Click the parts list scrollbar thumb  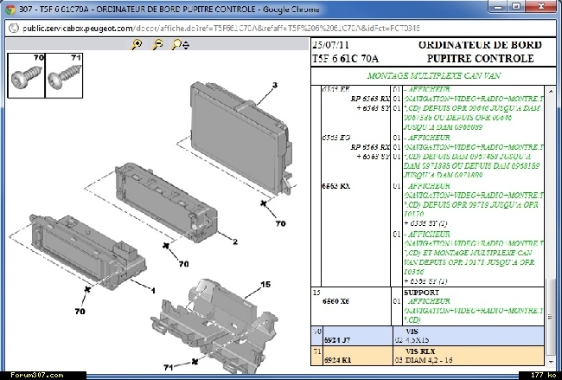(x=550, y=316)
